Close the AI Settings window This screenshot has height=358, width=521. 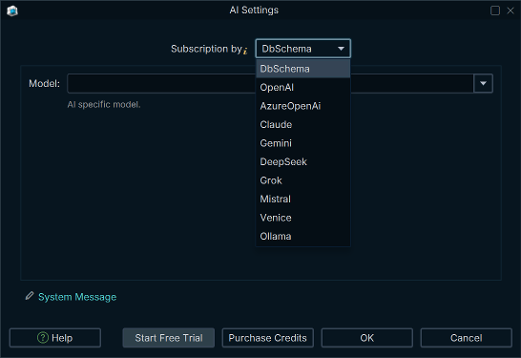click(511, 11)
